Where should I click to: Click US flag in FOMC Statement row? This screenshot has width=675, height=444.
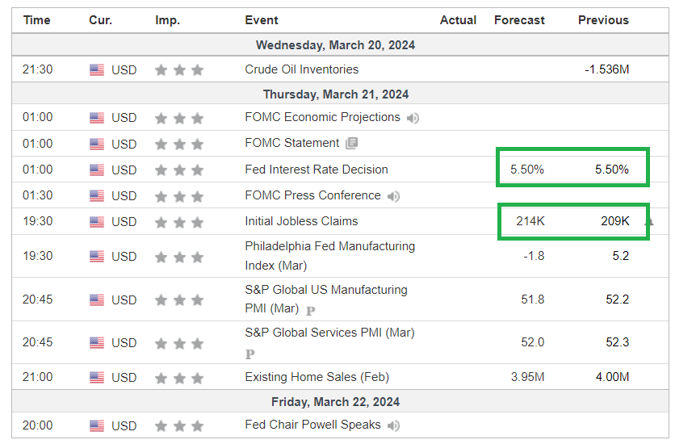click(x=97, y=145)
